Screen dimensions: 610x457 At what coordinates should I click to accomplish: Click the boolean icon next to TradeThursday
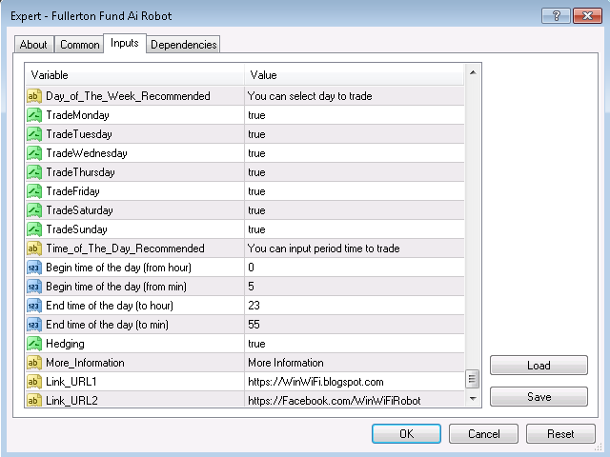(34, 172)
